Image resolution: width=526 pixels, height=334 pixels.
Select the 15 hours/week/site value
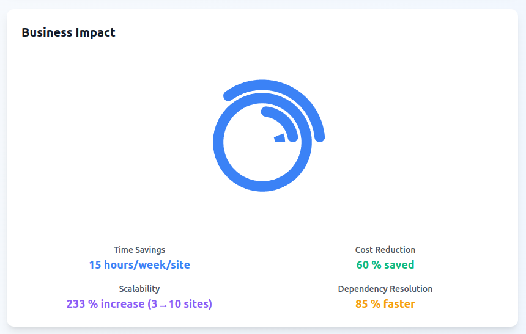pyautogui.click(x=139, y=265)
